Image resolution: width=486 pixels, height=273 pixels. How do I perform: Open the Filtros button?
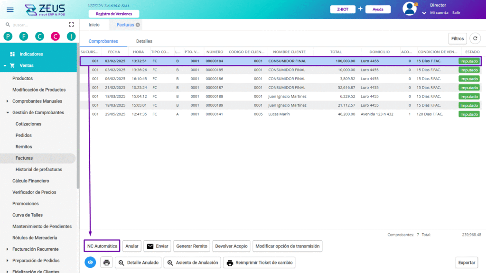point(458,39)
